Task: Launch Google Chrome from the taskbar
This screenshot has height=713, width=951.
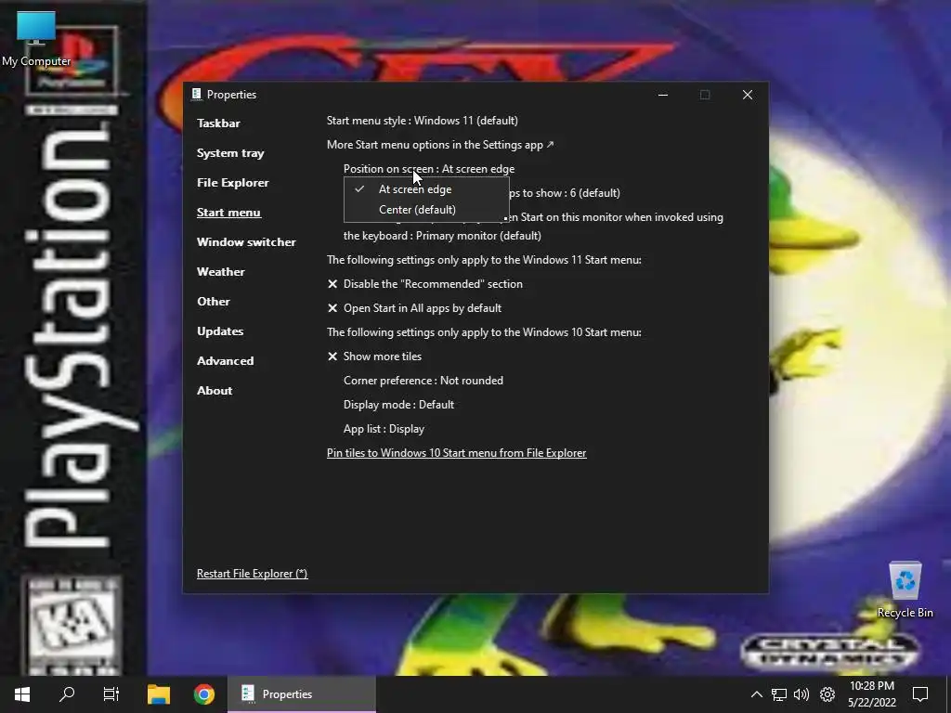Action: (x=204, y=694)
